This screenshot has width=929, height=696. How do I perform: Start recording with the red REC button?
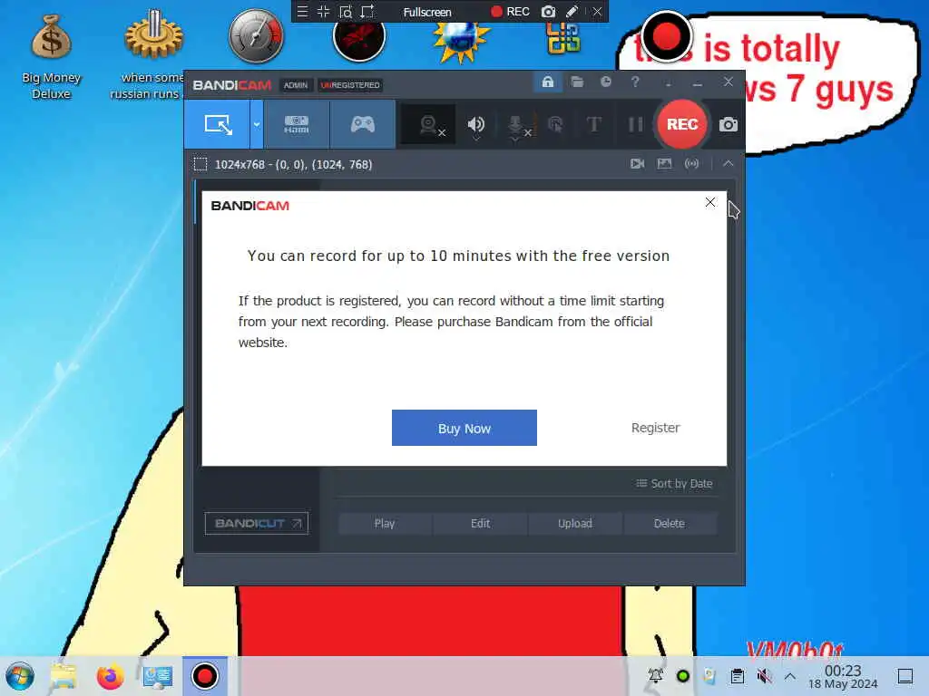click(x=682, y=124)
